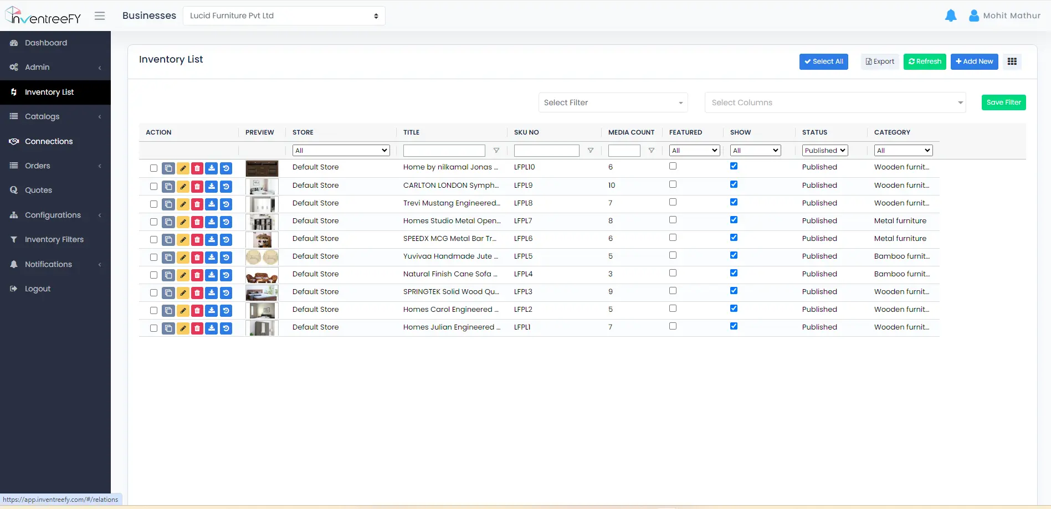
Task: Expand the Catalogs sidebar menu item
Action: pyautogui.click(x=42, y=116)
